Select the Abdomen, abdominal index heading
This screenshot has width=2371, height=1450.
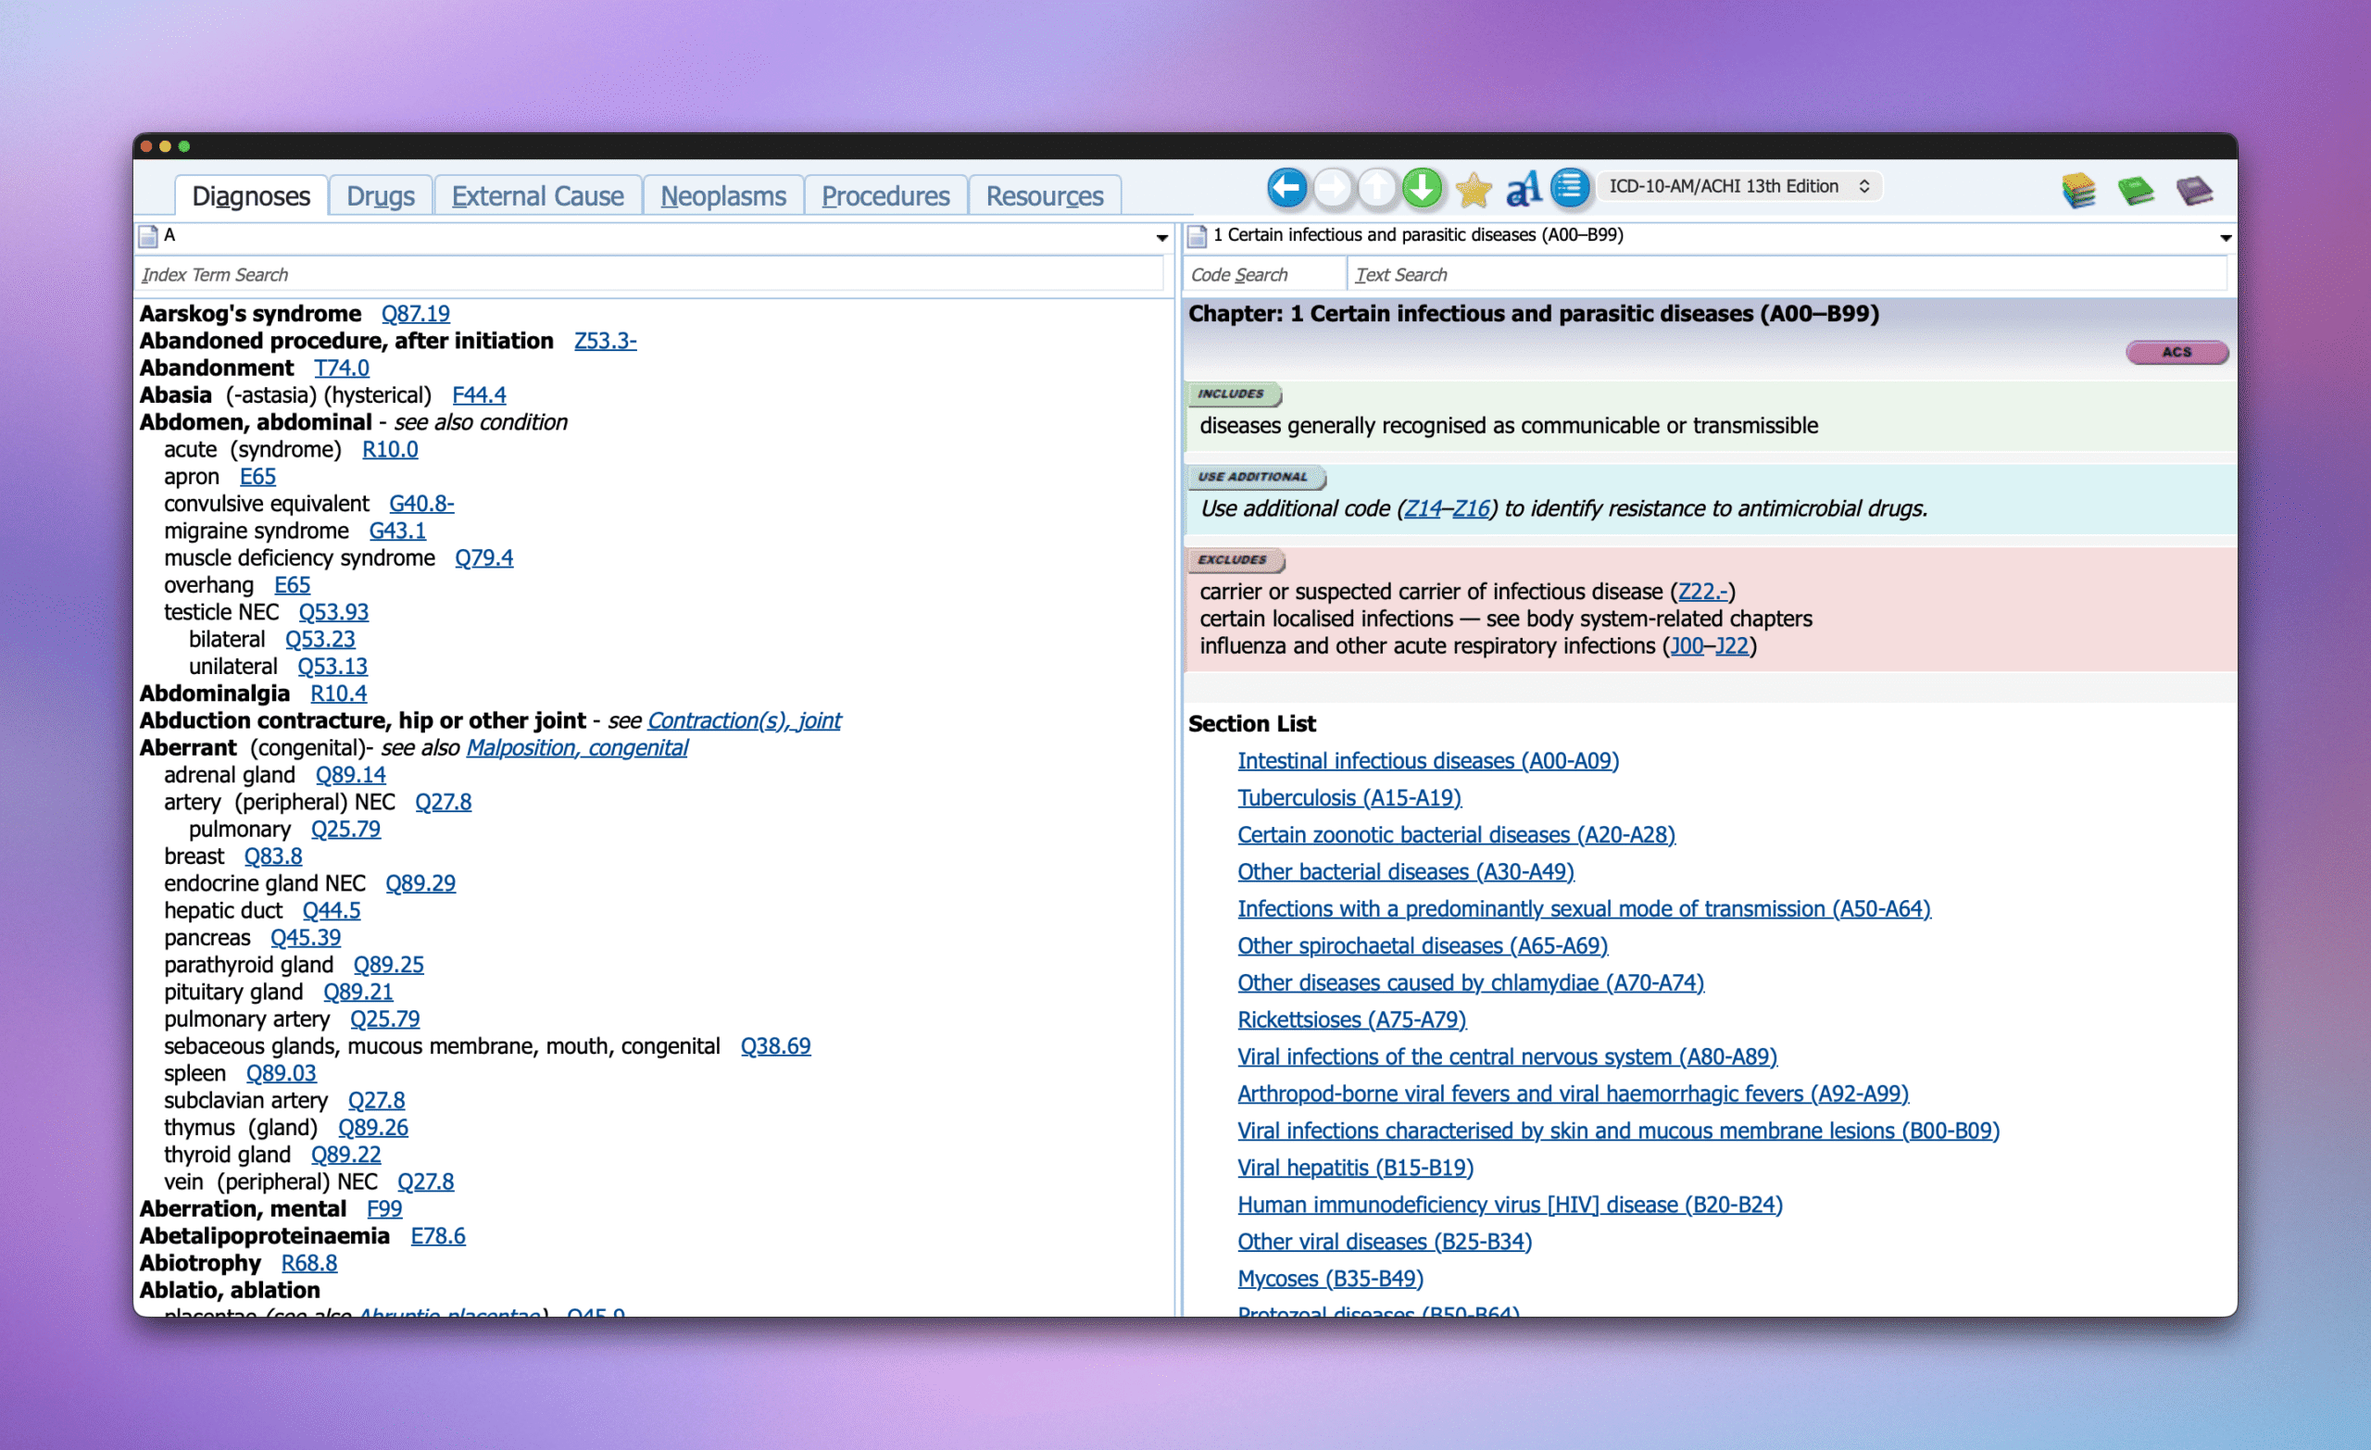pyautogui.click(x=255, y=422)
